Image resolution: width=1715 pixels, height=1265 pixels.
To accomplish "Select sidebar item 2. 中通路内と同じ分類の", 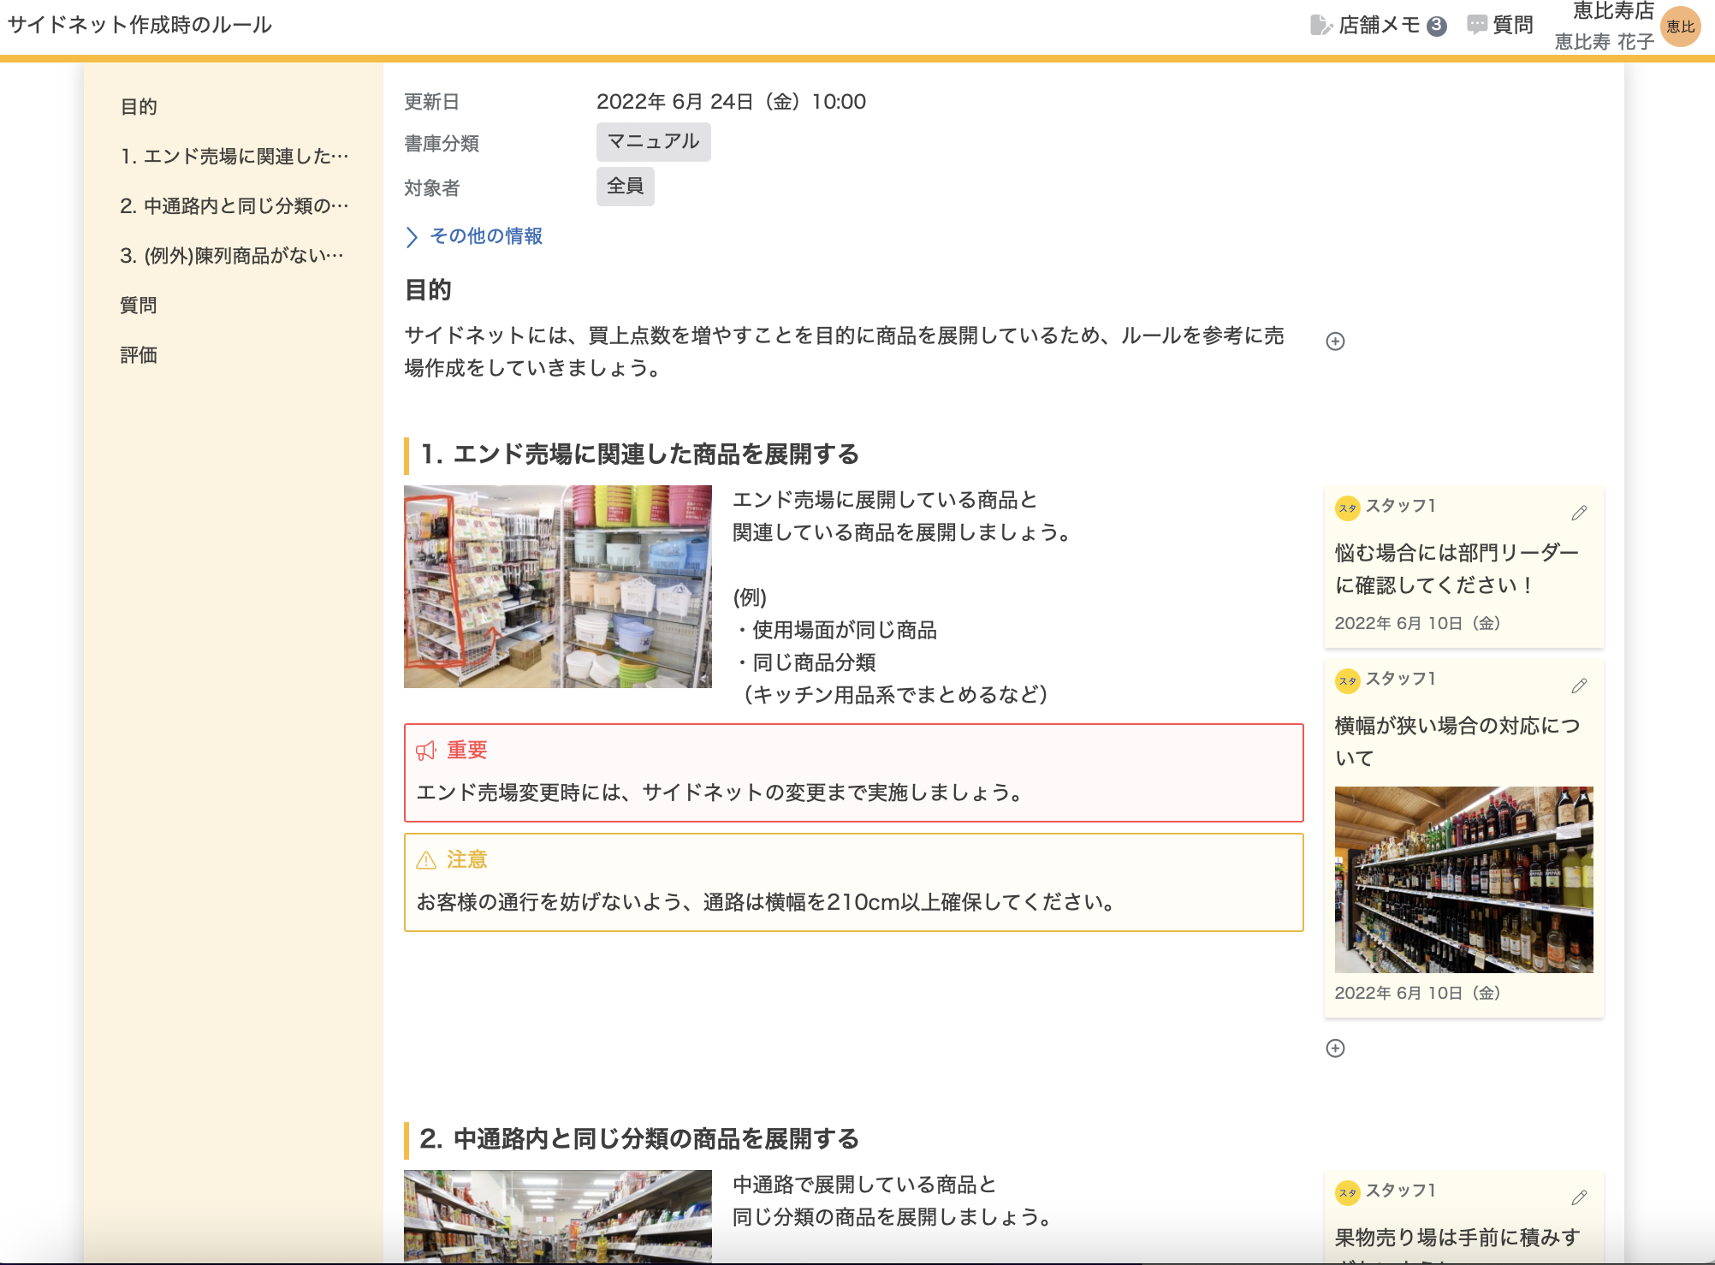I will point(234,206).
